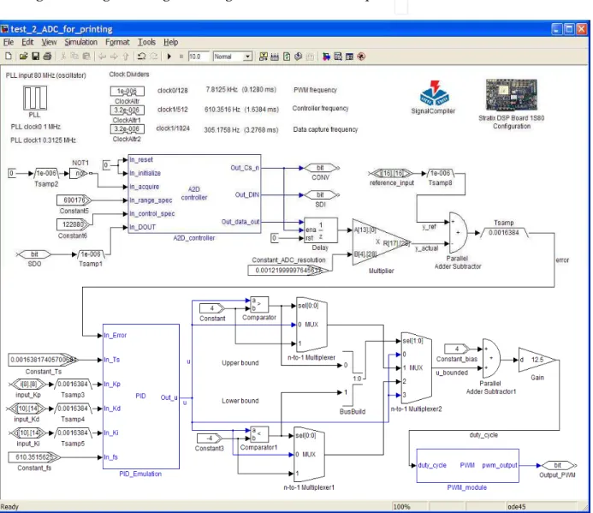Click the Cut scissors icon
This screenshot has width=593, height=513.
pyautogui.click(x=63, y=57)
